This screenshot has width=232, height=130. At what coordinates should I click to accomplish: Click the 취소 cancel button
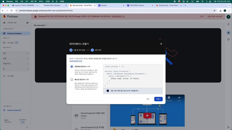pyautogui.click(x=148, y=99)
